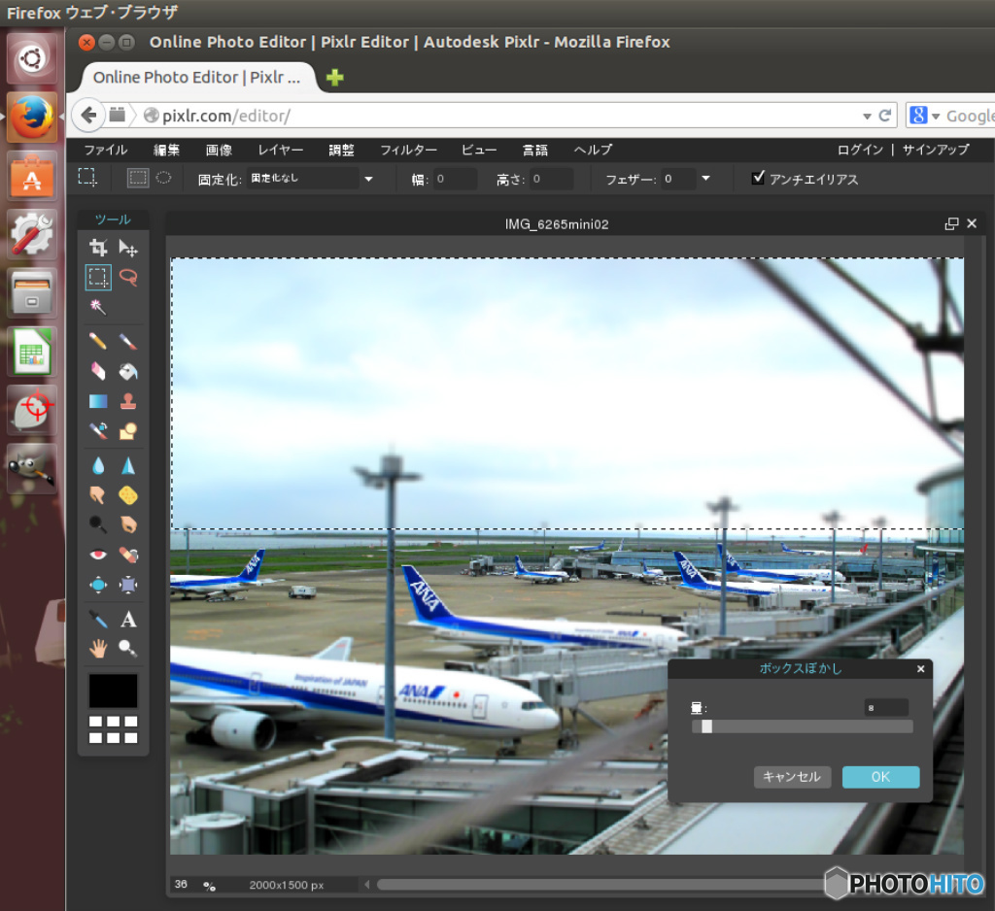Open Ubuntu Software Center from launcher

[x=32, y=177]
